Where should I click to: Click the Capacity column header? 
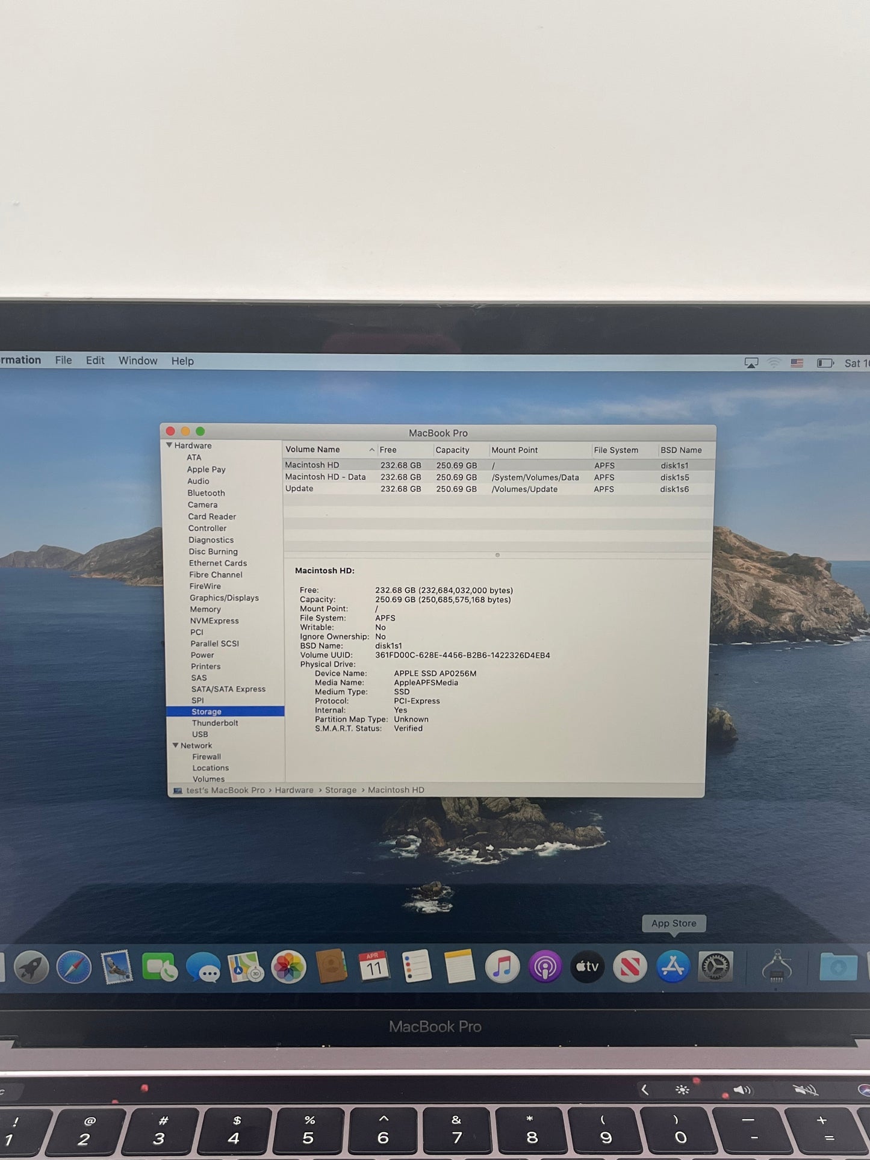[461, 450]
